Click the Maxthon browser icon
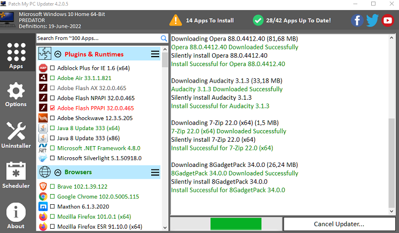Screen dimensions: 399x233 coord(43,206)
